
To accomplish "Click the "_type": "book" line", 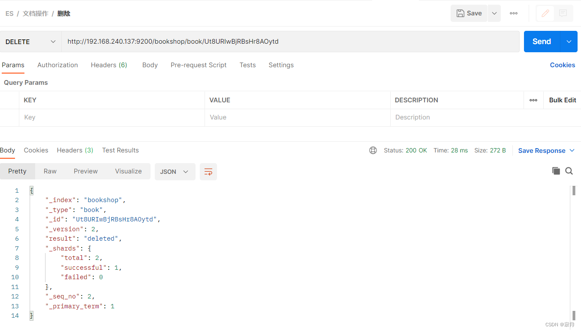I will click(75, 210).
